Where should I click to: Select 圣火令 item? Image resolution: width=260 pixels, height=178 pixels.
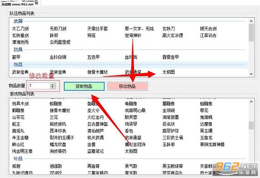(x=93, y=111)
